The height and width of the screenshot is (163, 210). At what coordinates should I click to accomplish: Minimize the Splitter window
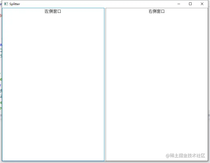point(179,4)
